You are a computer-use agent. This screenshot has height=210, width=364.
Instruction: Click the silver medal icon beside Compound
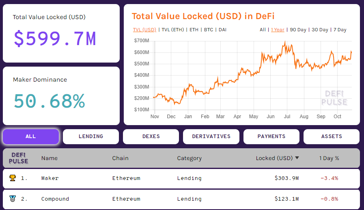pyautogui.click(x=13, y=199)
